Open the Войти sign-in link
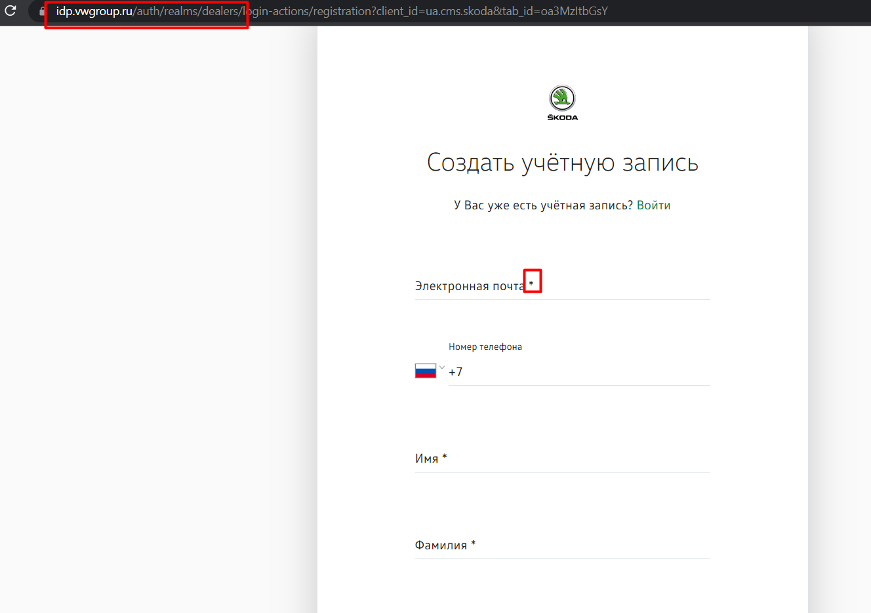 pos(653,205)
